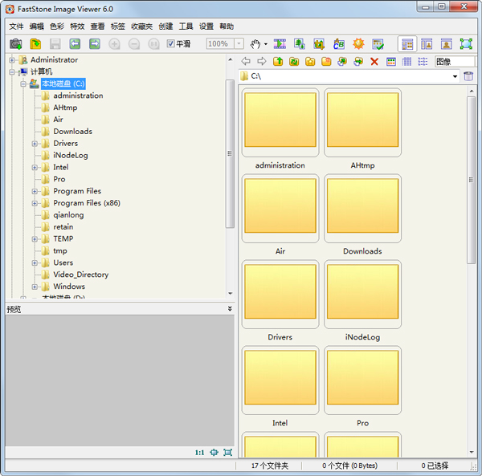Click the preview 1:1 actual size button

click(x=199, y=453)
